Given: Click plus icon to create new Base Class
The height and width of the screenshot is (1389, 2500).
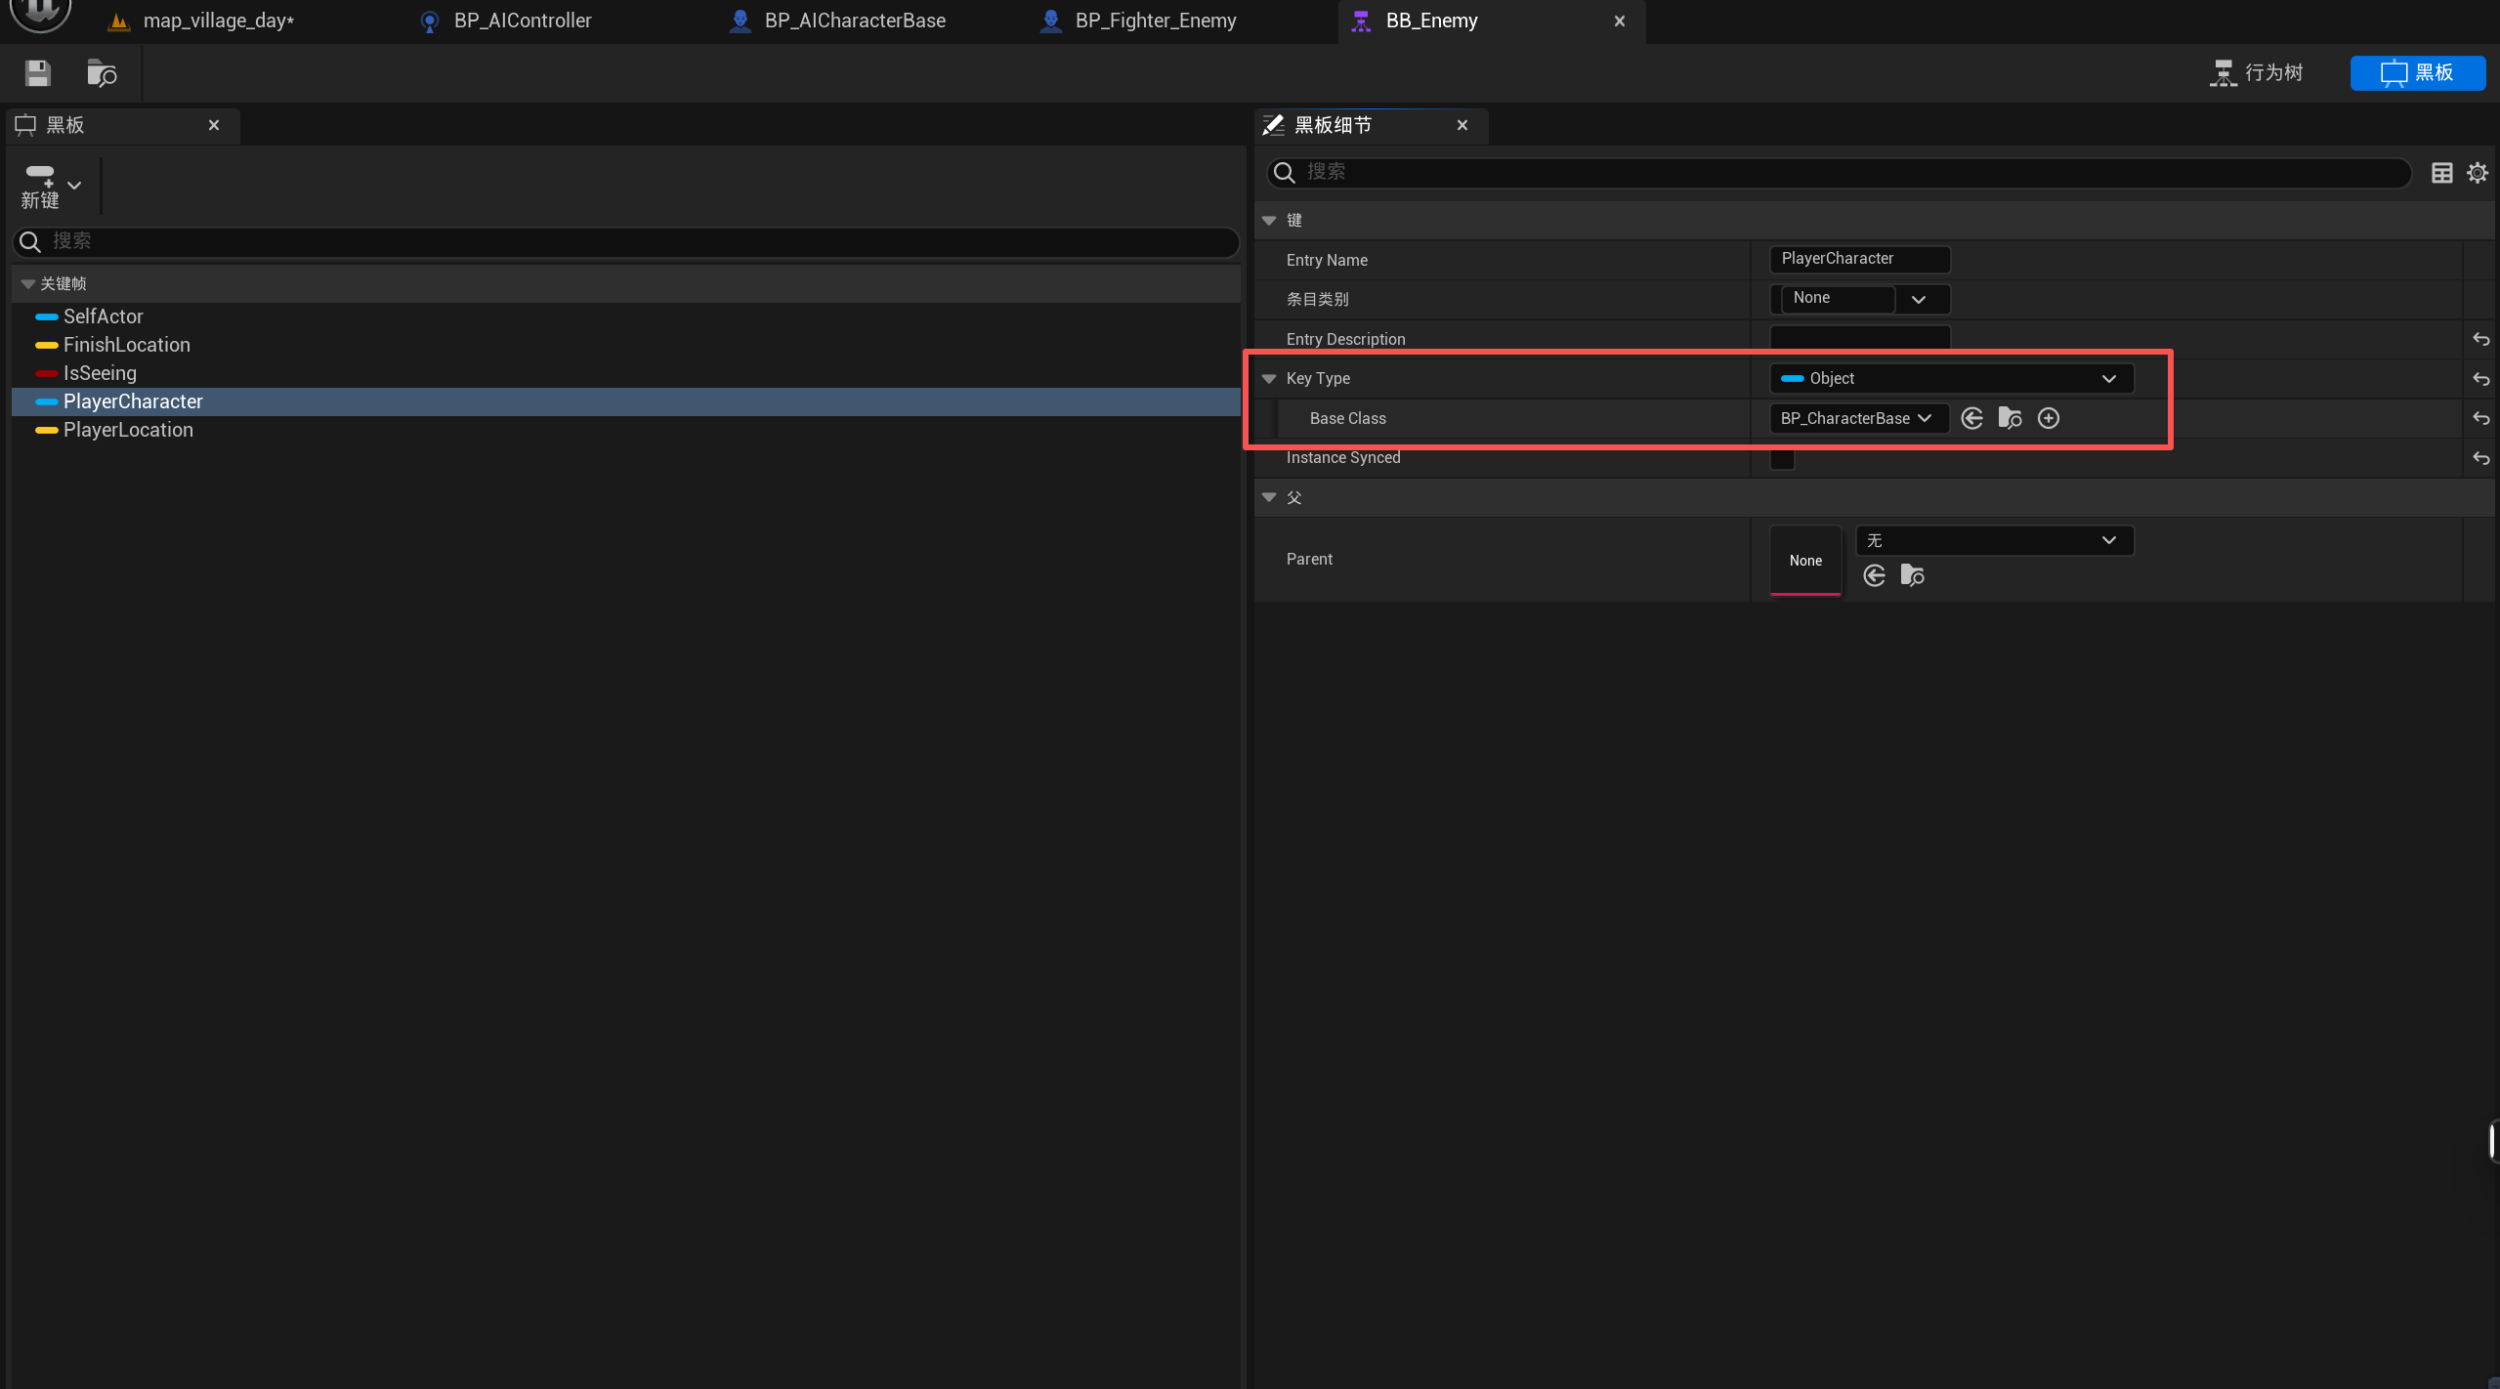Looking at the screenshot, I should [x=2049, y=418].
